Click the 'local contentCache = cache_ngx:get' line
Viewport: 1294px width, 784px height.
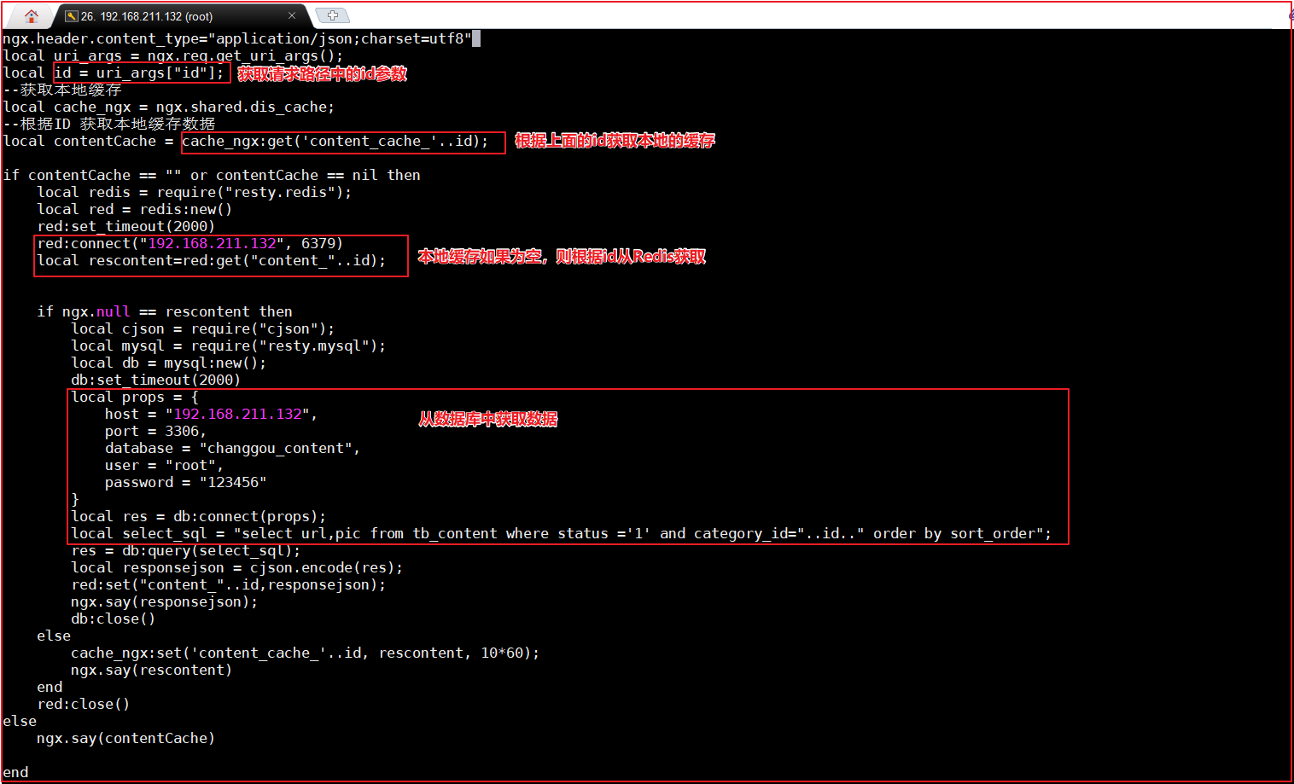(x=246, y=141)
